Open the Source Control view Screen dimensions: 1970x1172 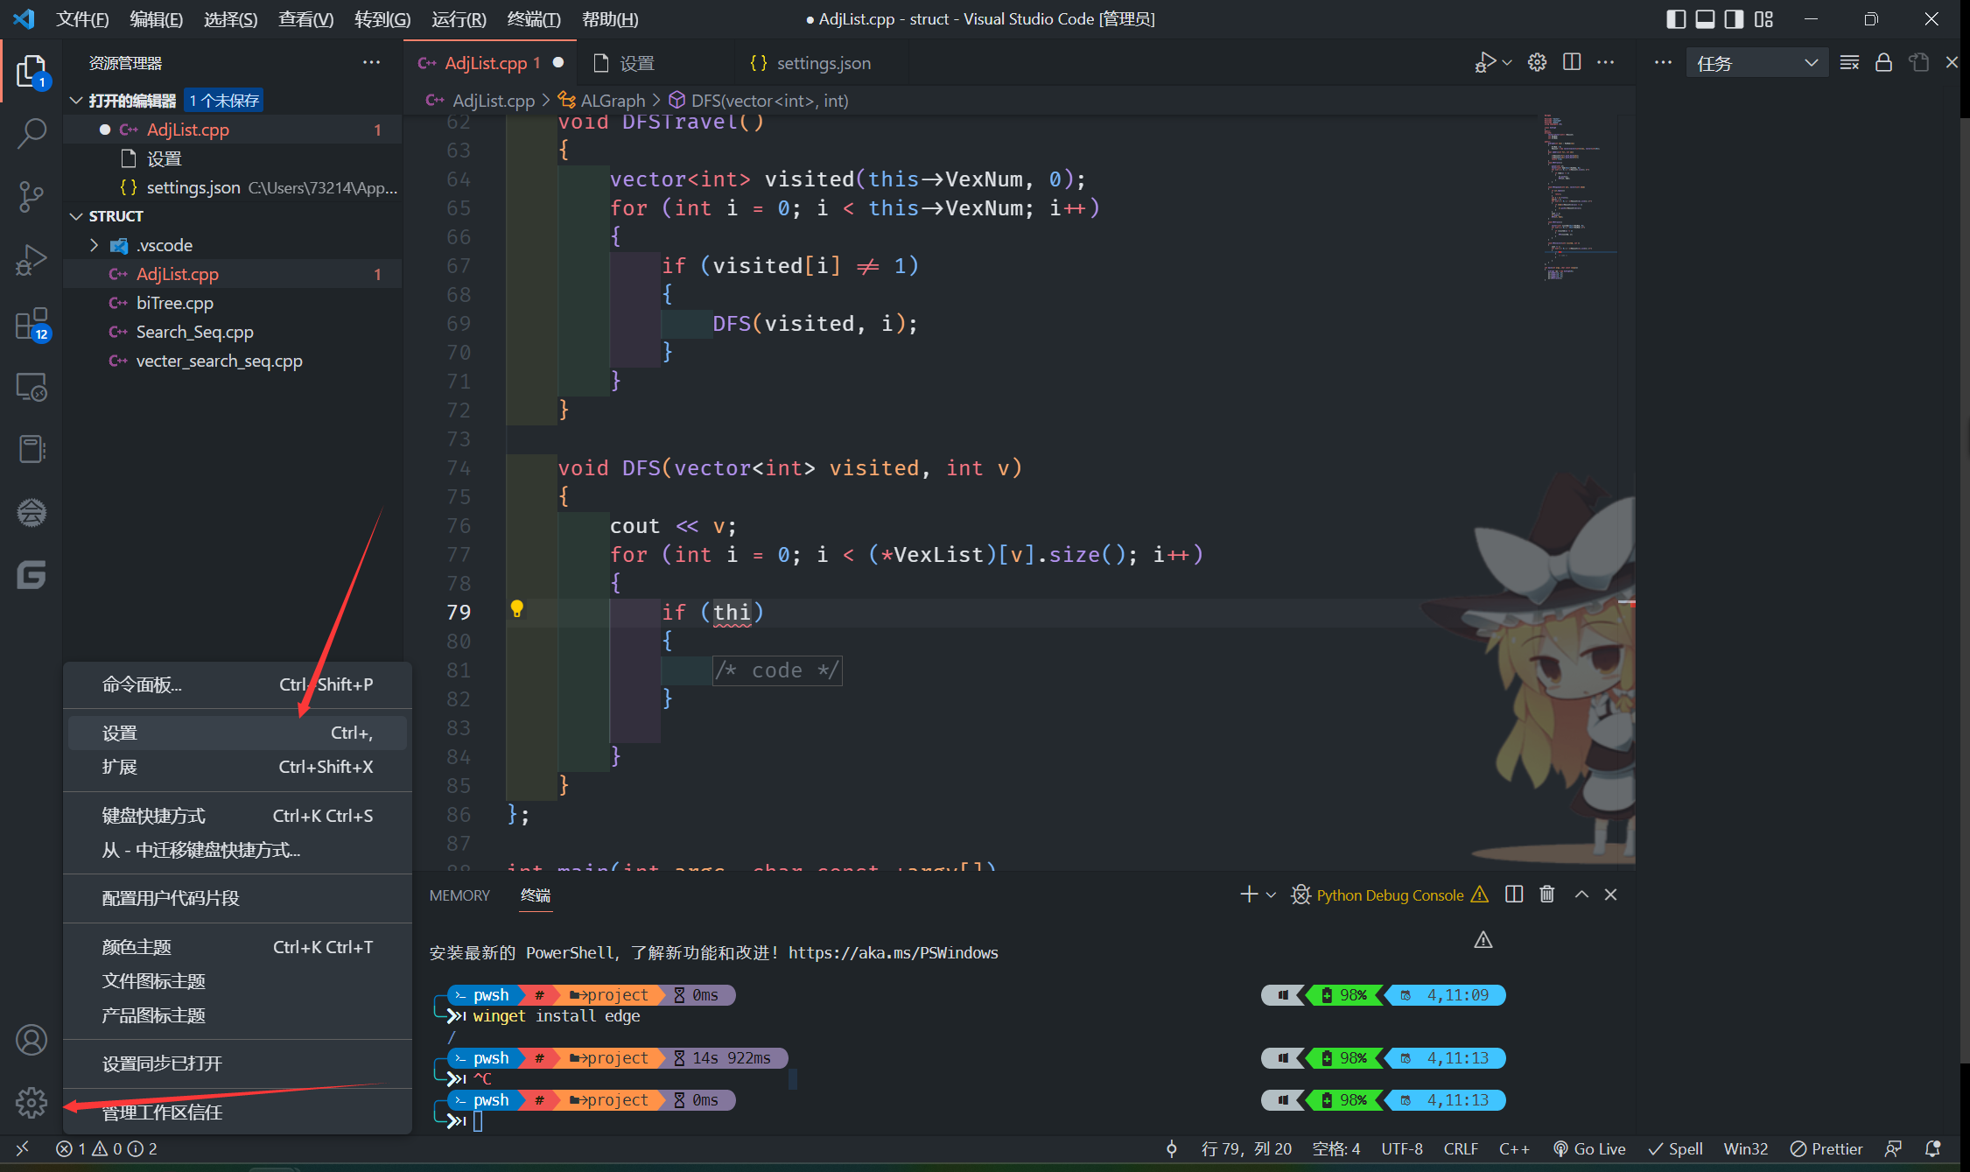(32, 196)
